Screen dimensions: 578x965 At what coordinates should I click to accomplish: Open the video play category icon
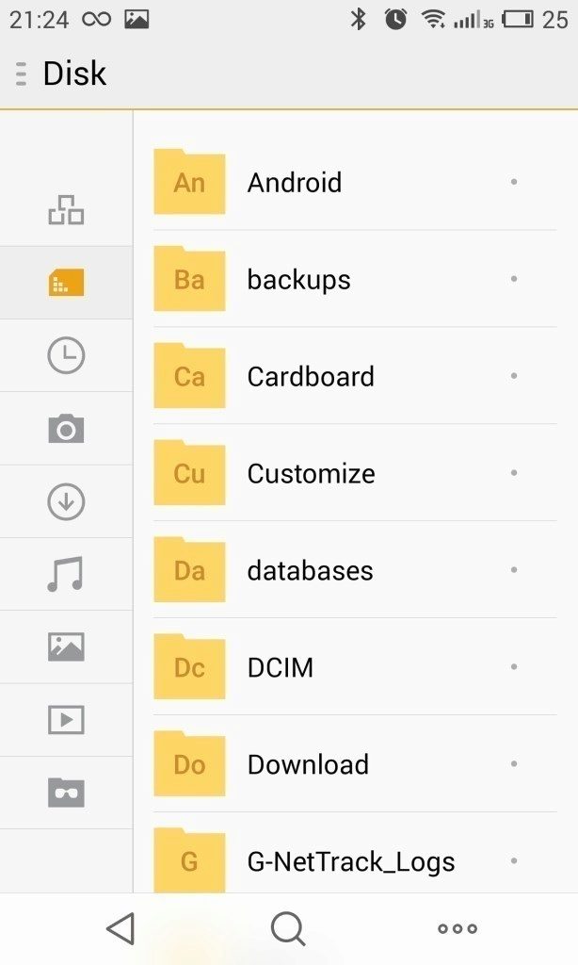(x=66, y=719)
